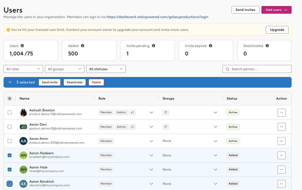The height and width of the screenshot is (190, 302).
Task: Toggle the select-all checkbox in table header
Action: [x=10, y=99]
